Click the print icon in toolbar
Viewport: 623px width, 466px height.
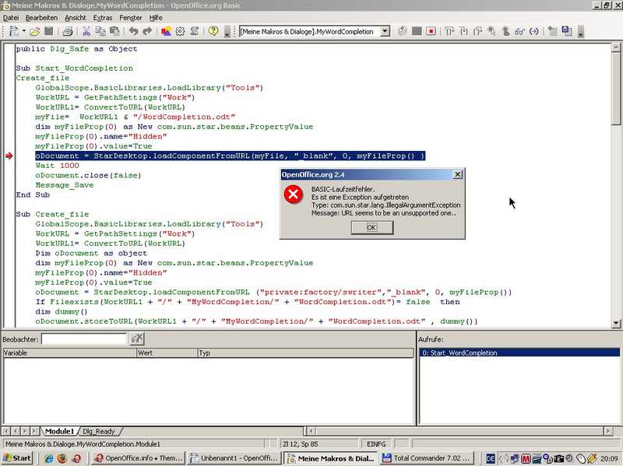(x=68, y=31)
